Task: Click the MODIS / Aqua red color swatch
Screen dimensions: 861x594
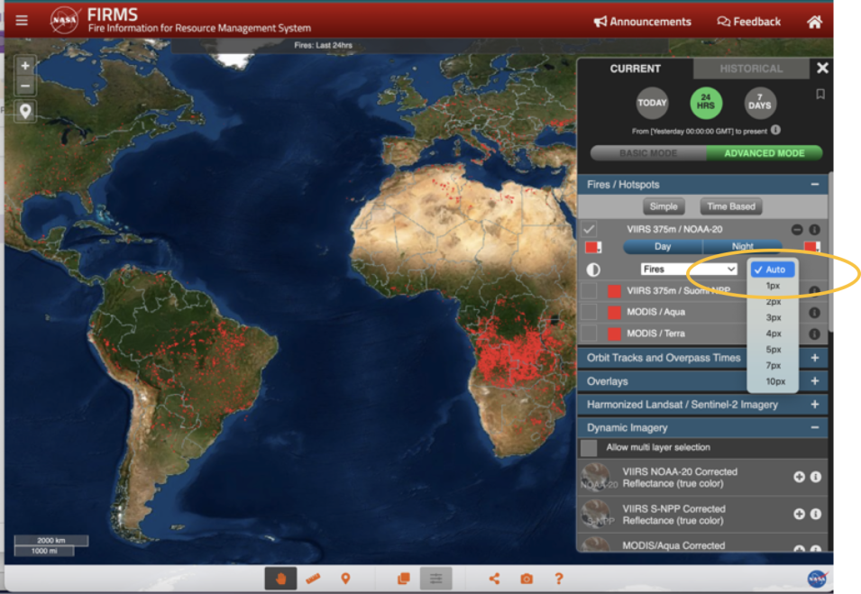Action: coord(615,313)
